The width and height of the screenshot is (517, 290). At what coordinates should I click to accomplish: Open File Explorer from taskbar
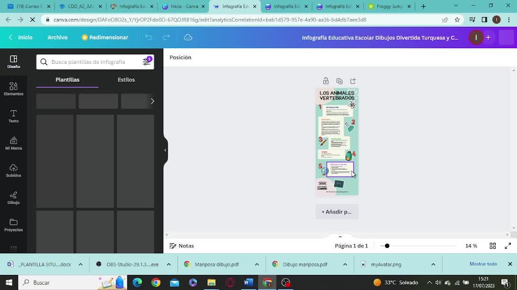pyautogui.click(x=211, y=282)
